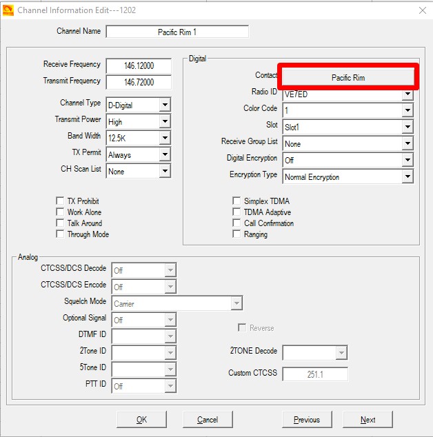Viewport: 433px width, 437px height.
Task: Enable TDMA Adaptive option
Action: (237, 212)
